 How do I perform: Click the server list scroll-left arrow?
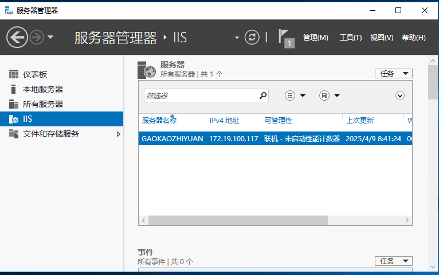click(x=144, y=220)
